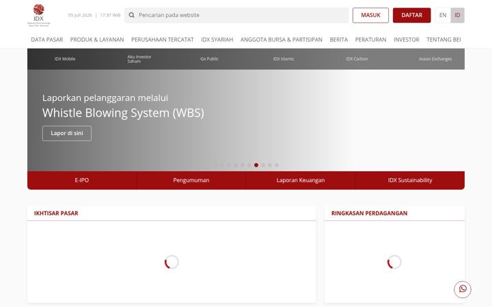Screen dimensions: 492x307
Task: Open the IDX Sustainability shortcut
Action: (410, 180)
